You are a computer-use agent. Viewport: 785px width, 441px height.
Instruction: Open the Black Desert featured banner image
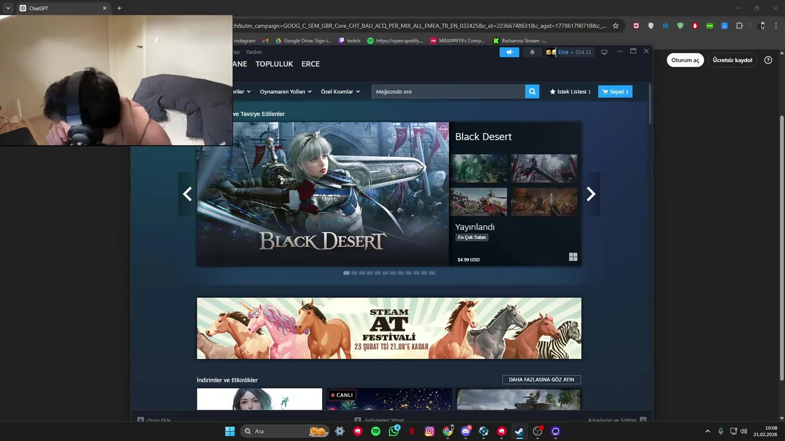[323, 194]
